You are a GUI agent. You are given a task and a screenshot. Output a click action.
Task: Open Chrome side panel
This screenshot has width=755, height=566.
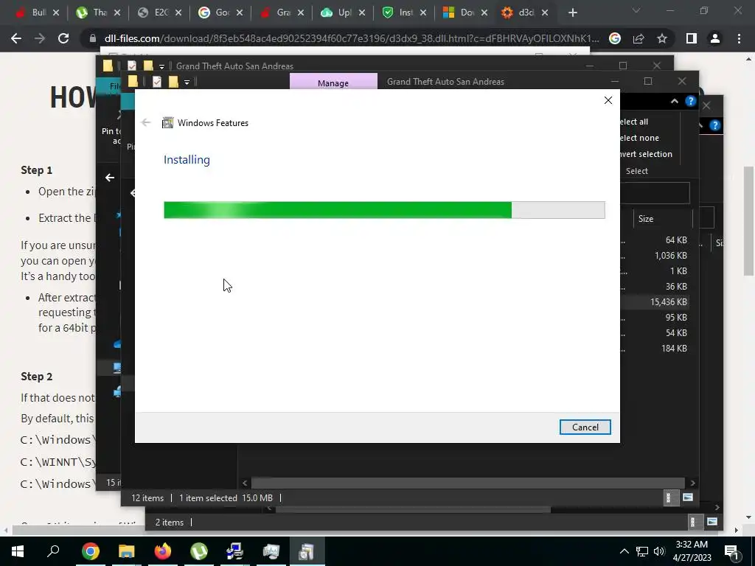pos(692,38)
